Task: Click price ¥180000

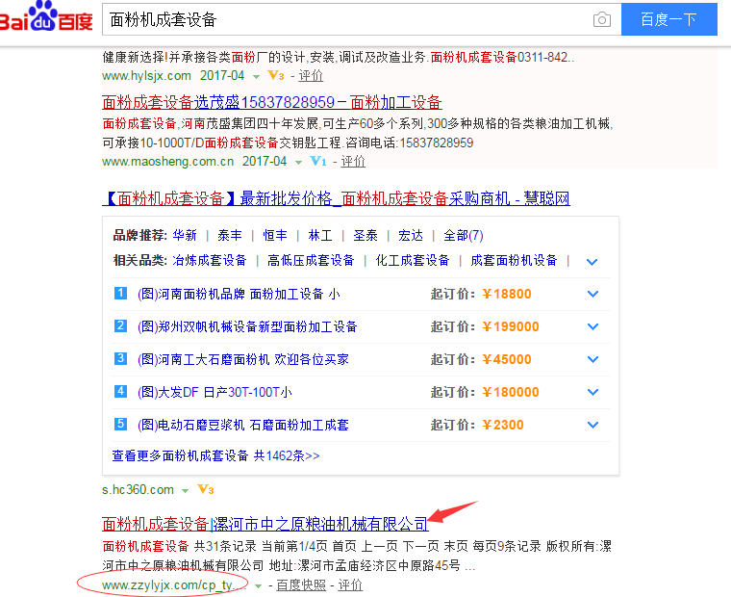Action: click(511, 392)
